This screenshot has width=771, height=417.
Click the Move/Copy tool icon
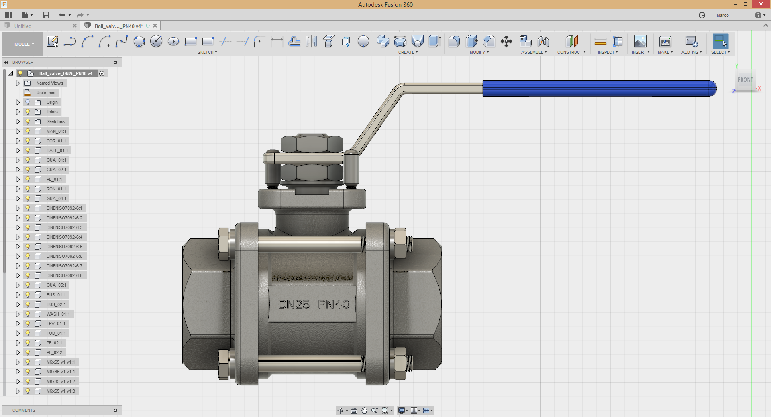point(506,41)
